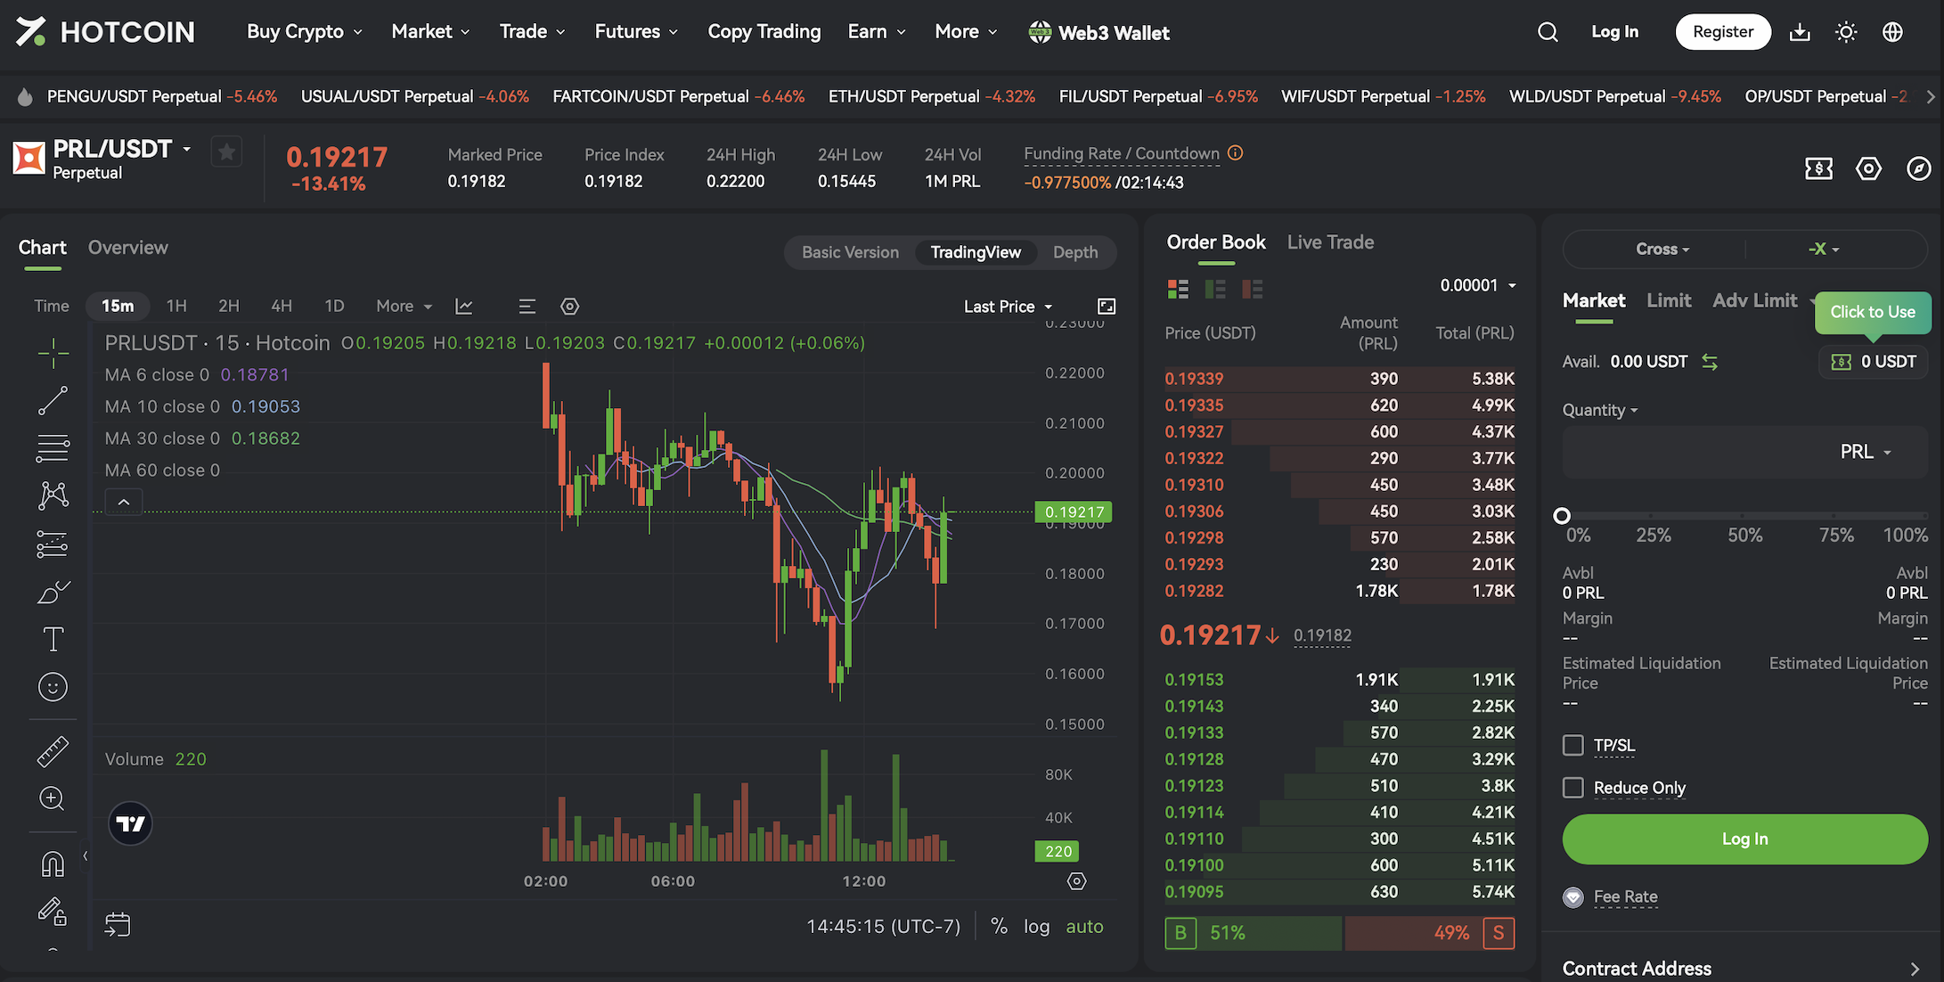Toggle light theme sun icon
Viewport: 1944px width, 982px height.
1846,32
